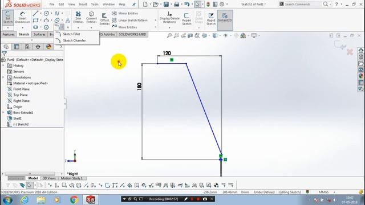Select the Smart Dimension tool

pyautogui.click(x=23, y=17)
